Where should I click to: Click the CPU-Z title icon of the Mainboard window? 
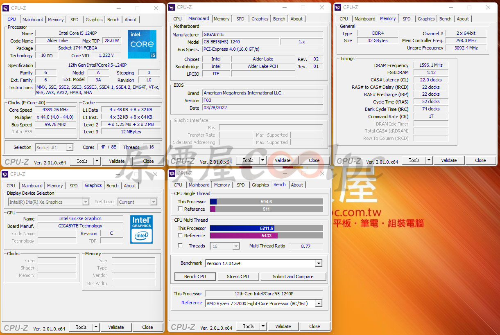(x=172, y=7)
